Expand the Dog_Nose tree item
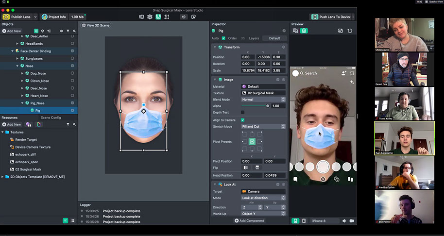 (22, 73)
